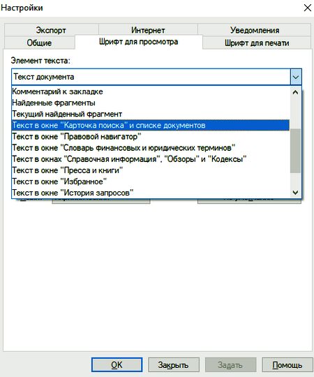Open help with the Помощь button

coord(287,364)
